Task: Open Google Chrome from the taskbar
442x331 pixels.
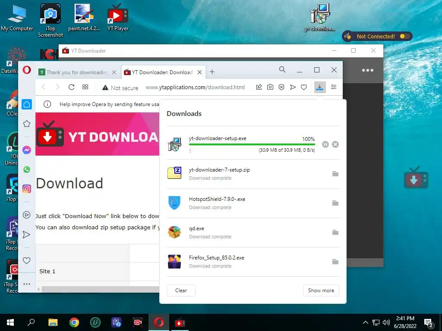Action: (74, 322)
